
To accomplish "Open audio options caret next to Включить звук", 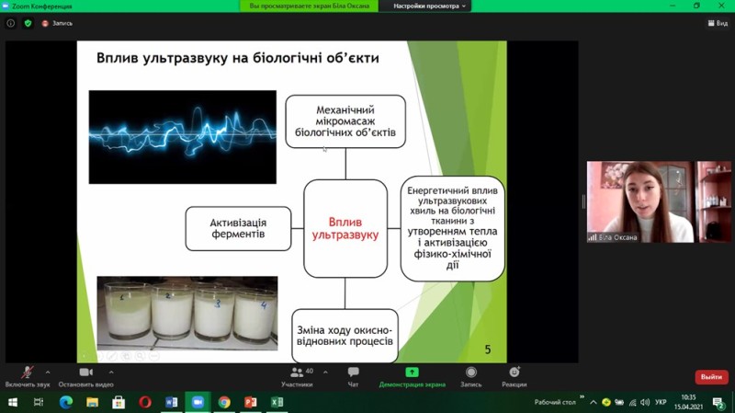I will click(x=48, y=373).
